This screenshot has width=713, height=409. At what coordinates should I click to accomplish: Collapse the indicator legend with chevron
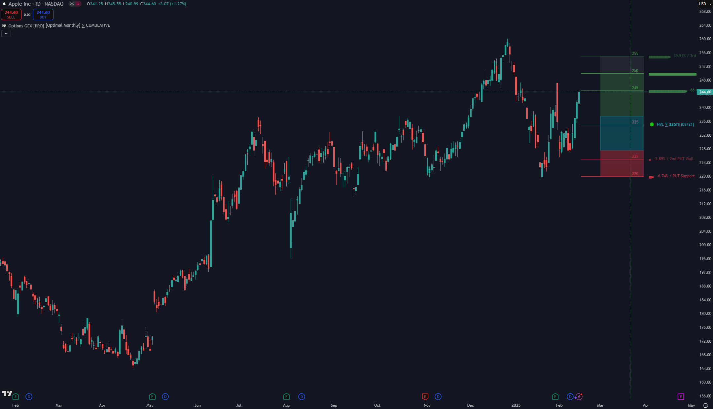6,34
